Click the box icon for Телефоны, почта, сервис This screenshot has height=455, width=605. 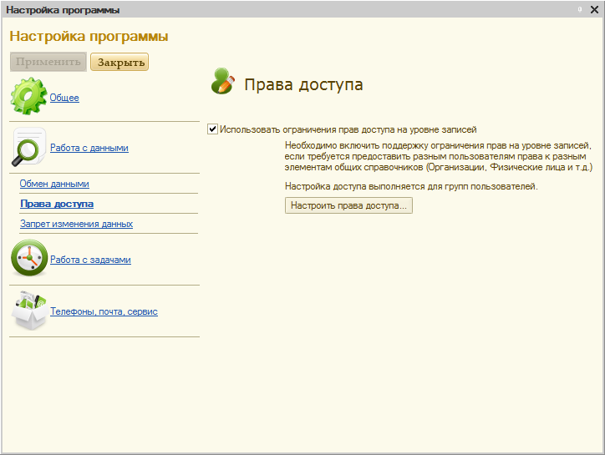(x=28, y=311)
